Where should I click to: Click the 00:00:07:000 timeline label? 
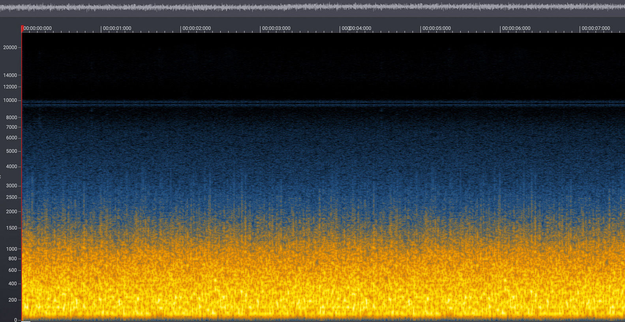(595, 28)
